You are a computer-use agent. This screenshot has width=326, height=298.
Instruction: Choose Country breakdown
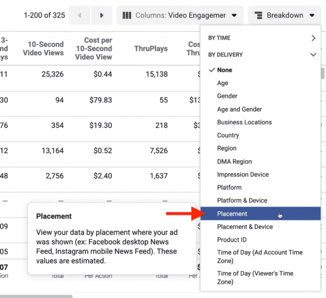(x=228, y=135)
